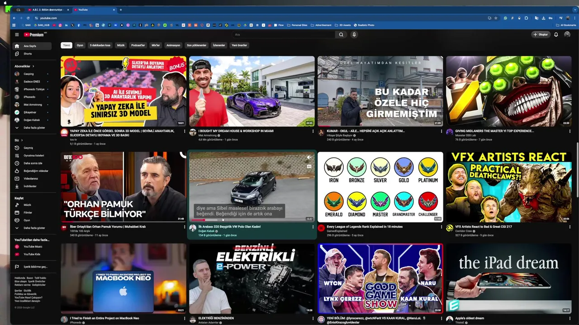Expand Abonelikler section chevron

click(33, 66)
